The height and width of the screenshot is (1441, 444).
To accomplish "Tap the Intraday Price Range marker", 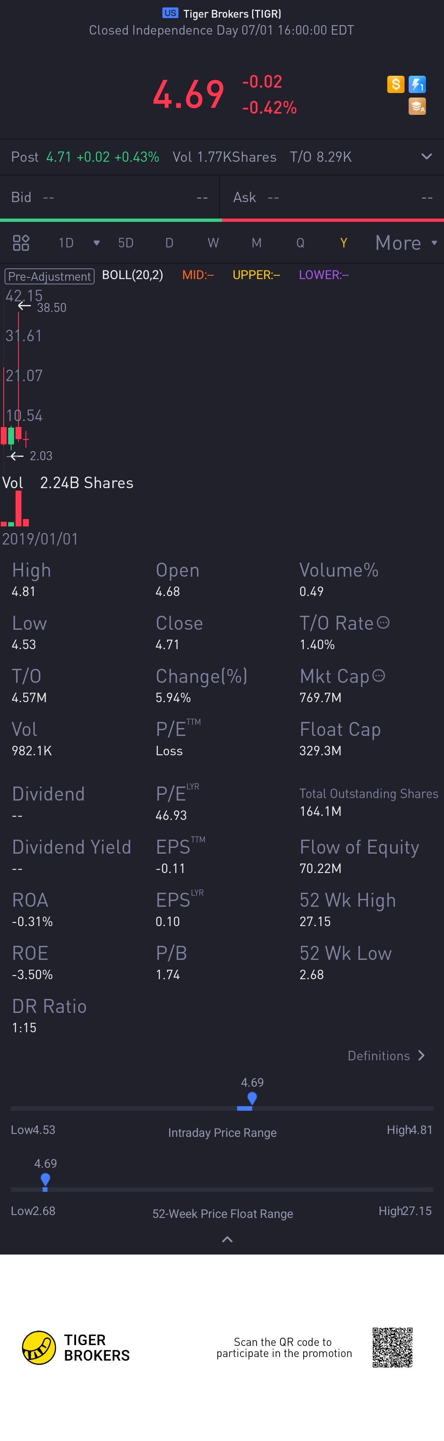I will [x=252, y=1099].
